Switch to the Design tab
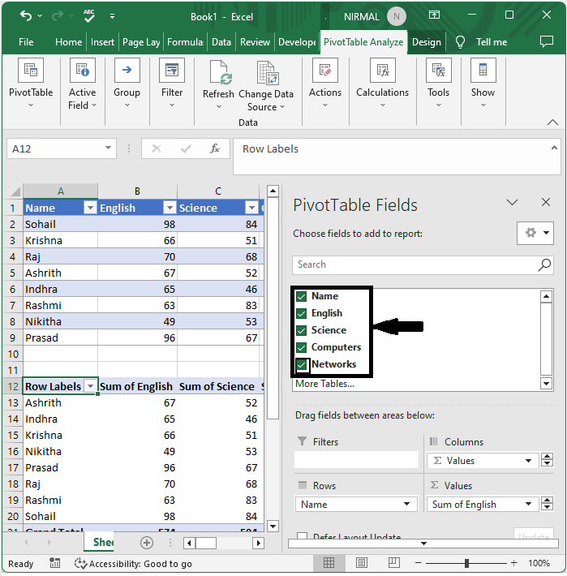Viewport: 567px width, 576px height. pyautogui.click(x=427, y=42)
